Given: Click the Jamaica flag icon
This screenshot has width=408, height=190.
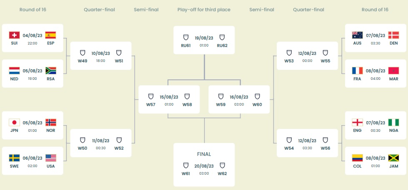Looking at the screenshot, I should coord(393,158).
